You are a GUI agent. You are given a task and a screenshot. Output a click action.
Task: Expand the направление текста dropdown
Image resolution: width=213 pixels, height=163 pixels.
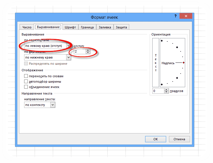53,105
